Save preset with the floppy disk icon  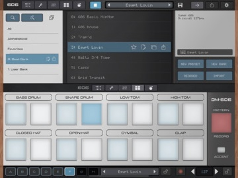tap(180, 5)
